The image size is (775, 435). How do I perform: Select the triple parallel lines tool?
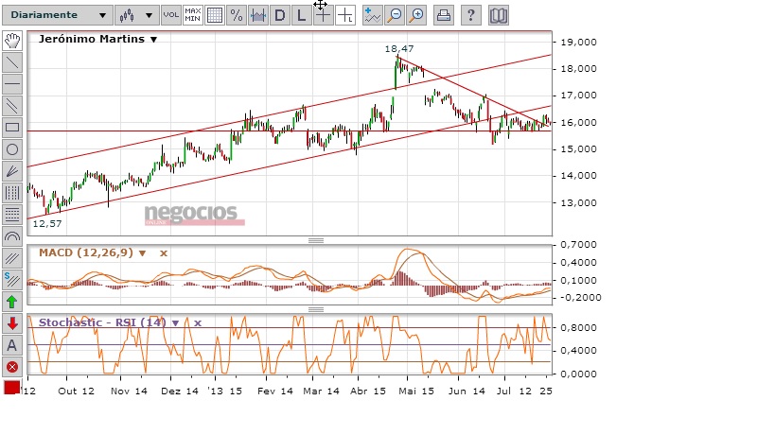[12, 258]
